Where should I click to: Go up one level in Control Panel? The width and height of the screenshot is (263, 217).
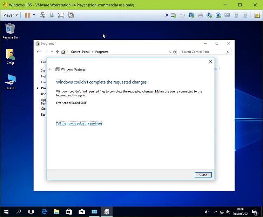pos(58,52)
